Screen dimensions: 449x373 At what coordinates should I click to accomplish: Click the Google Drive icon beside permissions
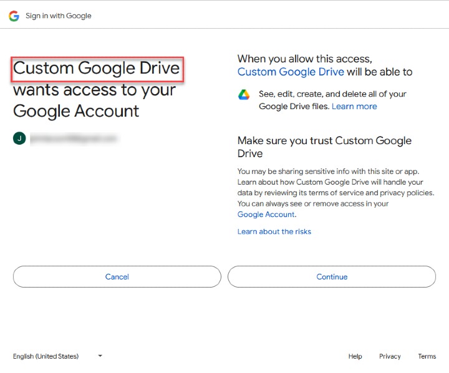(244, 95)
